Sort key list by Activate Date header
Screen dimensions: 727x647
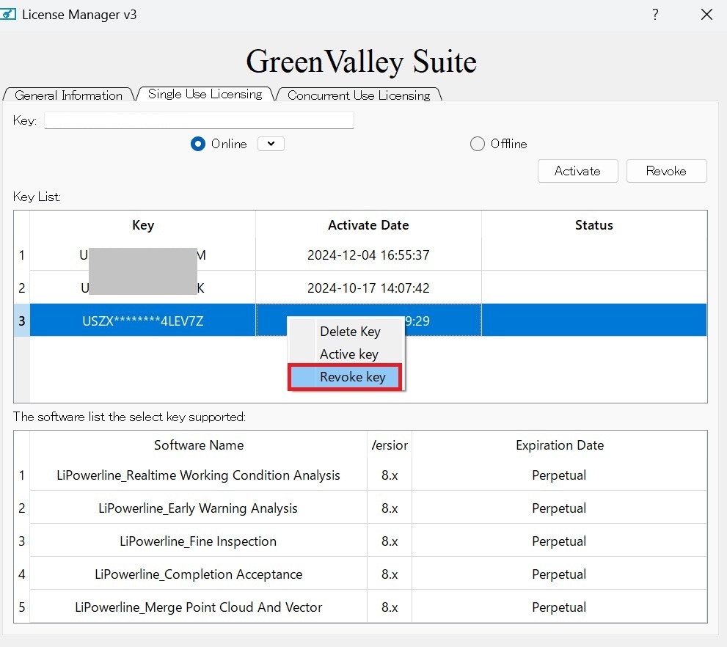click(x=368, y=225)
